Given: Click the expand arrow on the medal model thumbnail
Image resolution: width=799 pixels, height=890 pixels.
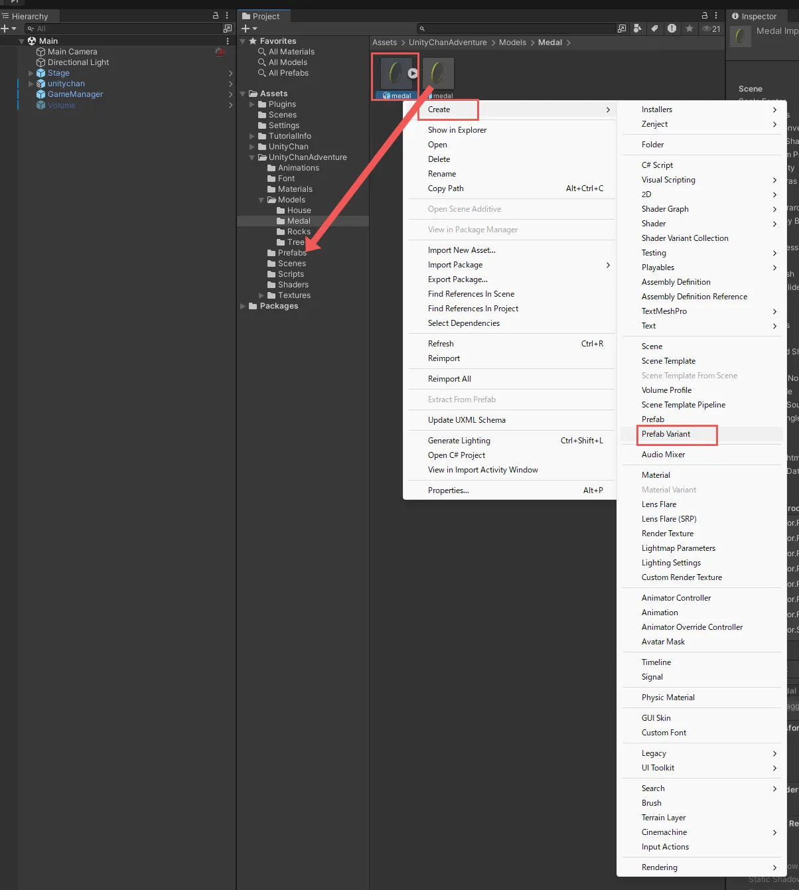Looking at the screenshot, I should click(413, 74).
